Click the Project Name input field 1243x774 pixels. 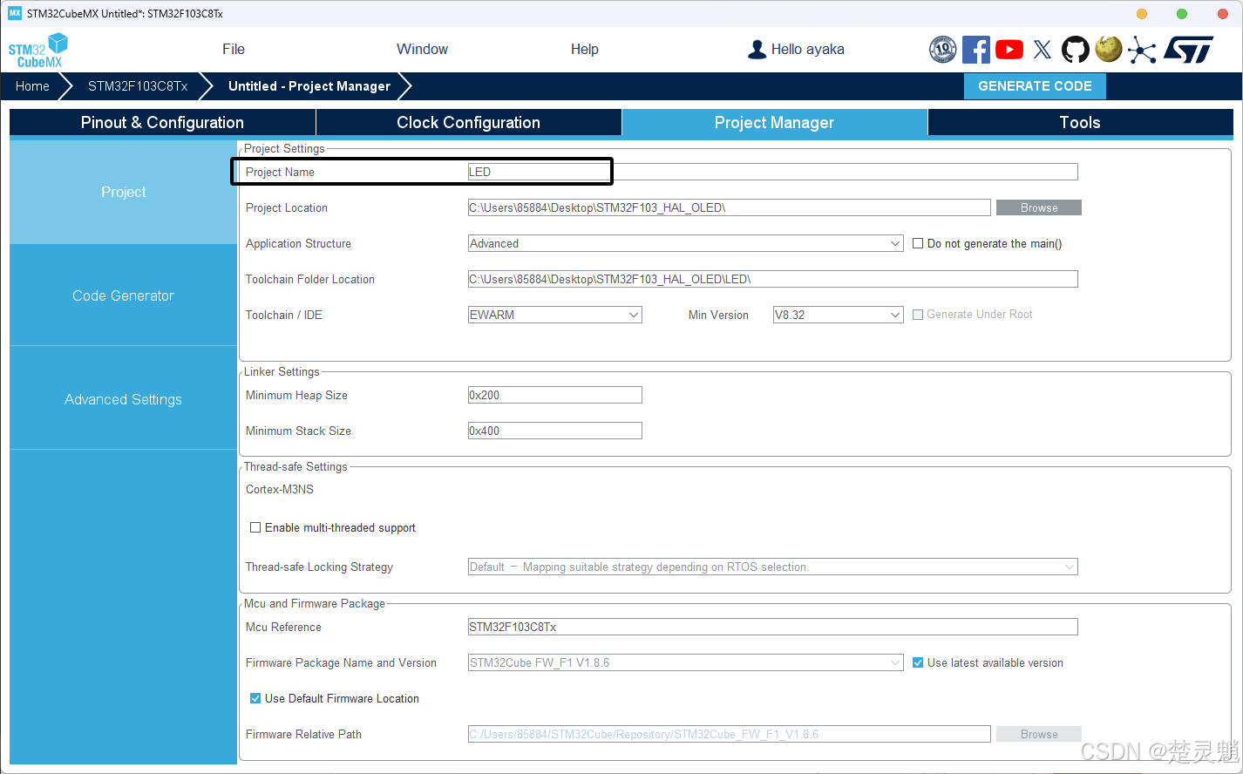pos(773,172)
